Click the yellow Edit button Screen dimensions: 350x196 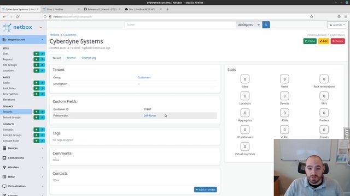coord(324,41)
